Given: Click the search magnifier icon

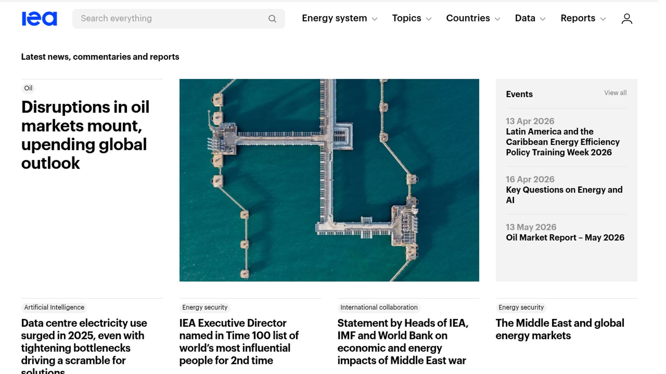Looking at the screenshot, I should point(272,19).
